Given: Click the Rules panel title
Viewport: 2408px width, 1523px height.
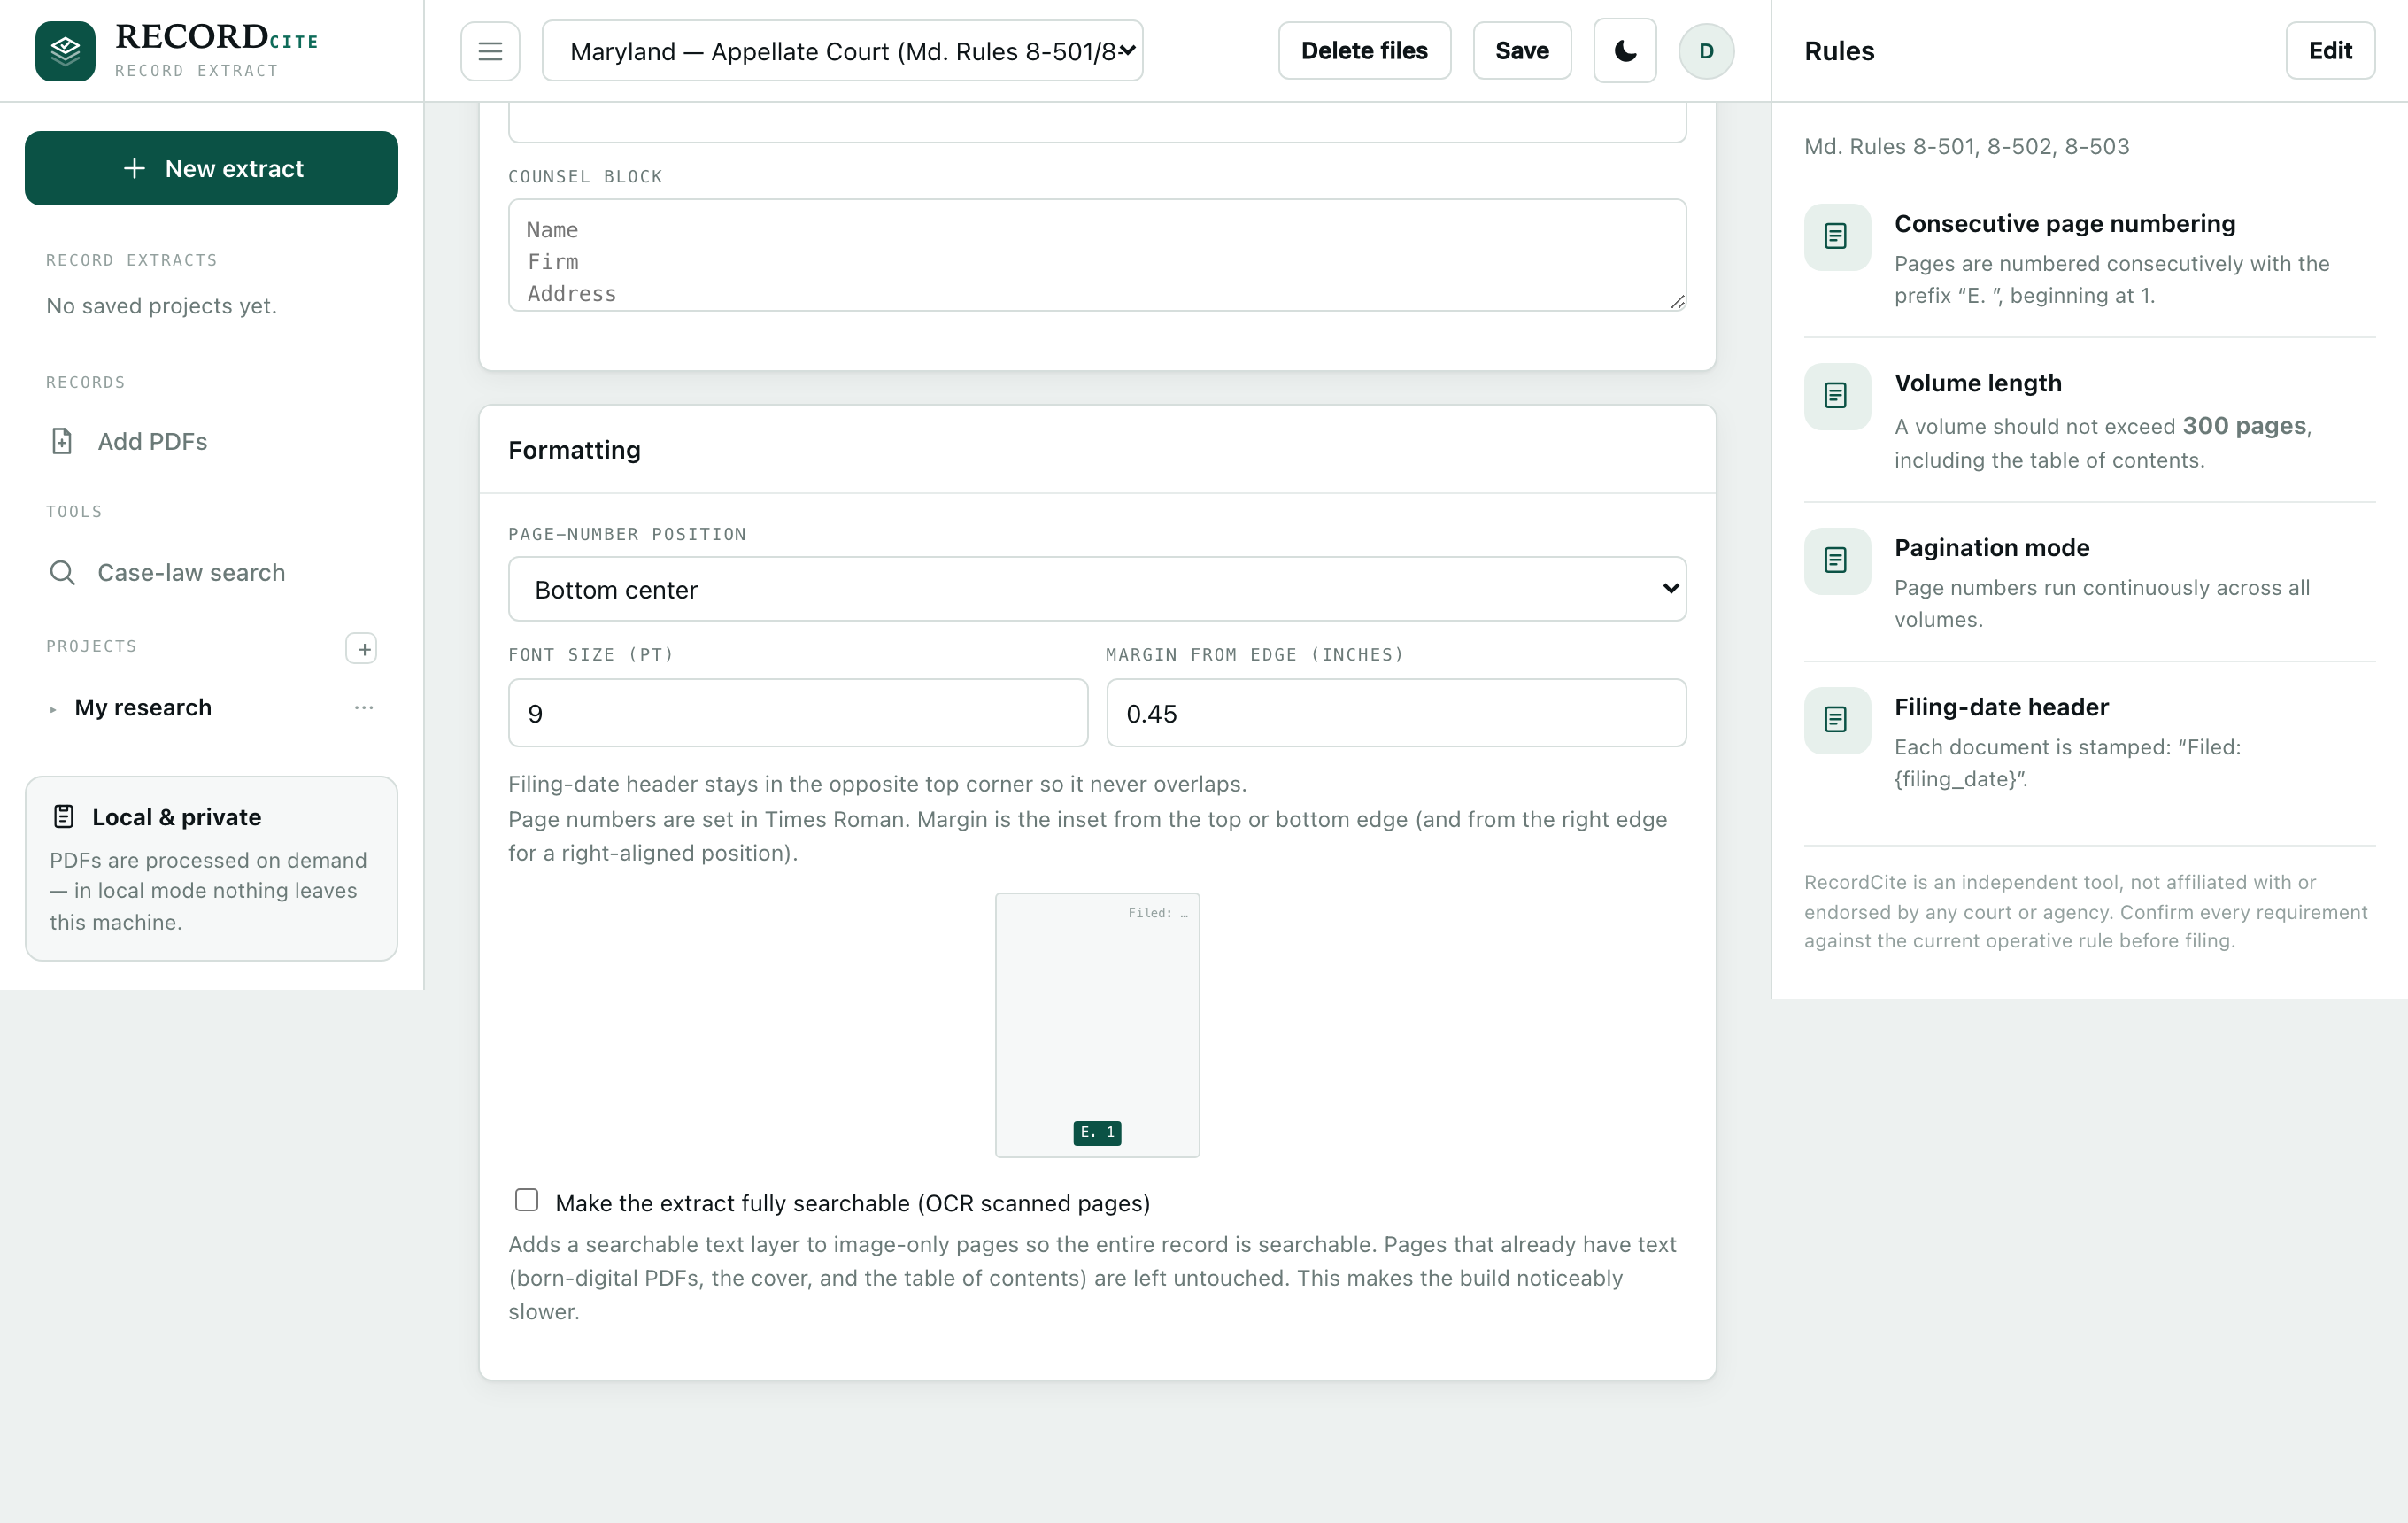Looking at the screenshot, I should pos(1839,51).
